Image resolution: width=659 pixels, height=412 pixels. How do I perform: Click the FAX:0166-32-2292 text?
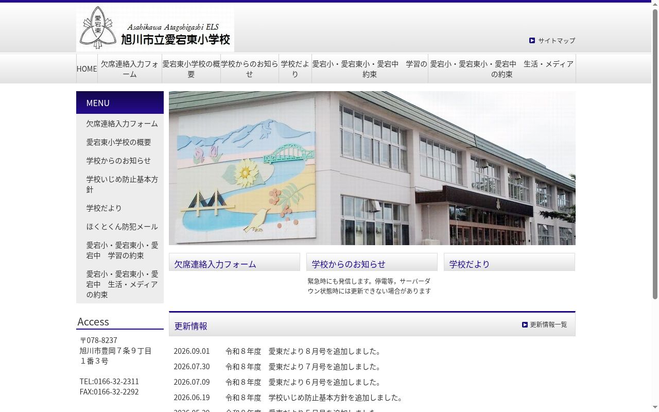point(109,391)
